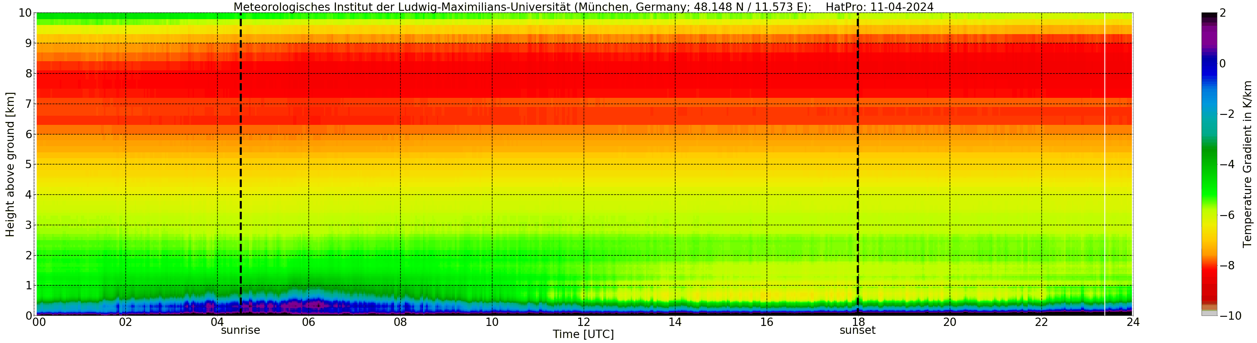Image resolution: width=1257 pixels, height=343 pixels.
Task: Click the height tick label '10' on the y-axis
Action: (x=25, y=13)
